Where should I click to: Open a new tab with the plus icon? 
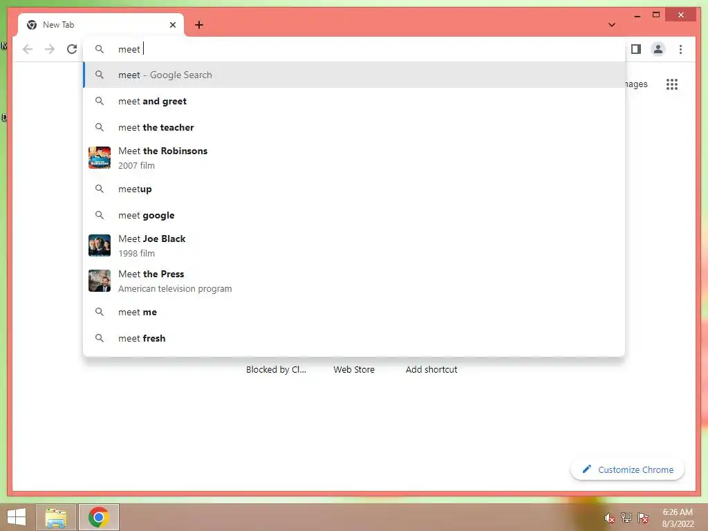(199, 25)
